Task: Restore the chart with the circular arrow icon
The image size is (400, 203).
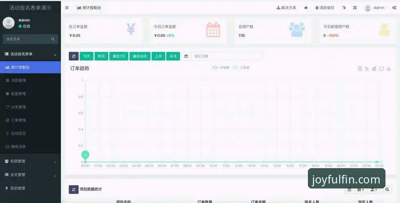Action: (381, 68)
